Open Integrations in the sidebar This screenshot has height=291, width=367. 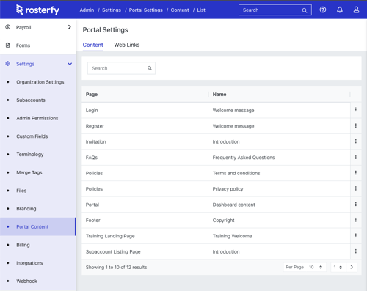pos(29,263)
